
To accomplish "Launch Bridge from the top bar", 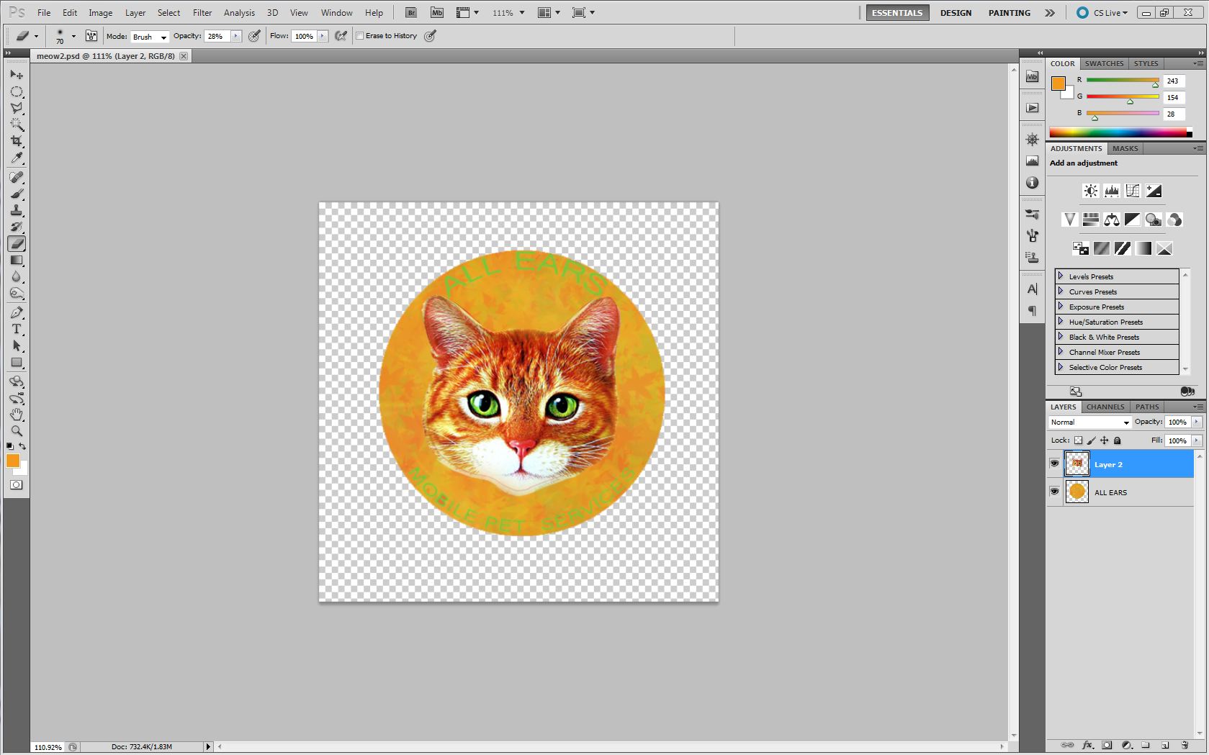I will 410,13.
